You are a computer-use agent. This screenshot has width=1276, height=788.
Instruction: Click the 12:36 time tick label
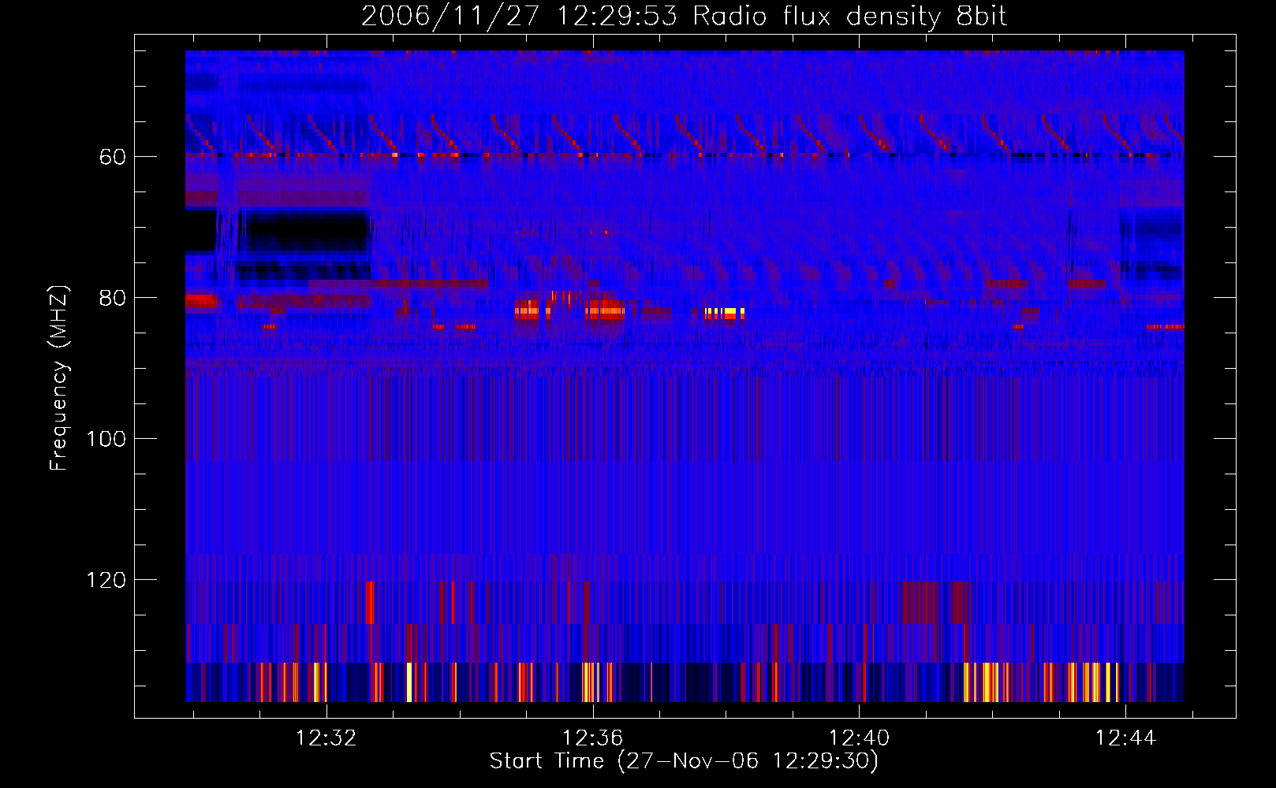[x=592, y=738]
